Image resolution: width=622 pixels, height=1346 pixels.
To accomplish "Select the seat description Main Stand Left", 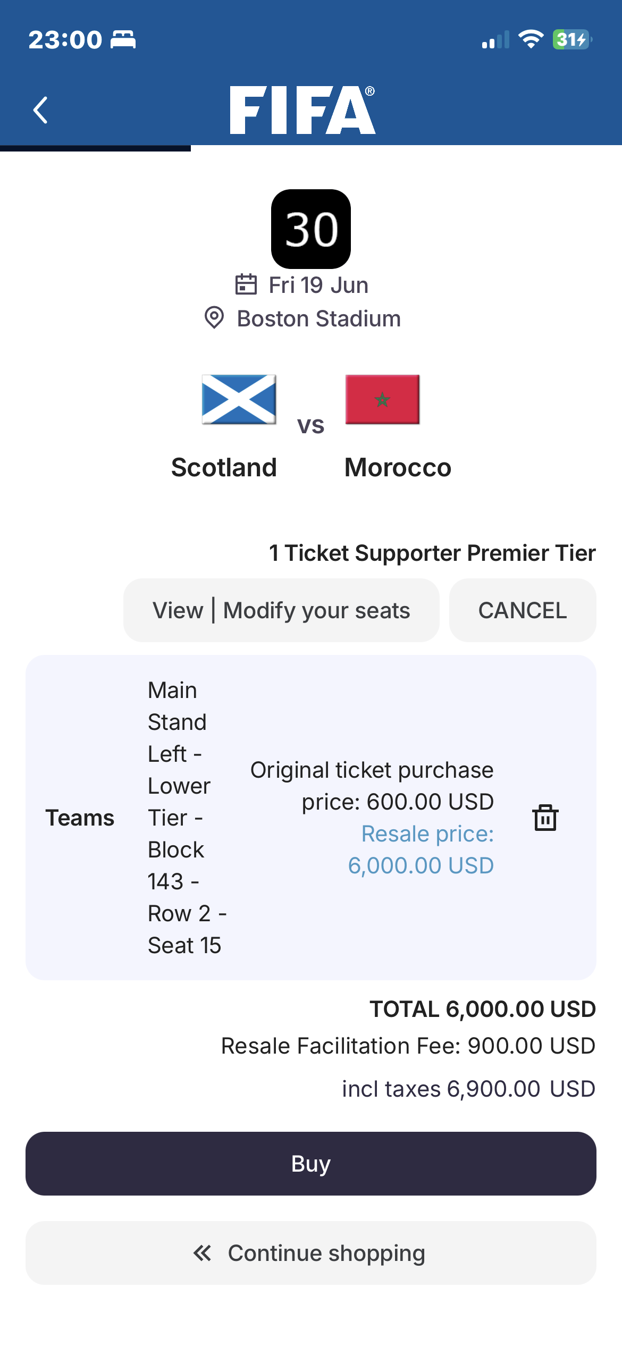I will pos(187,818).
